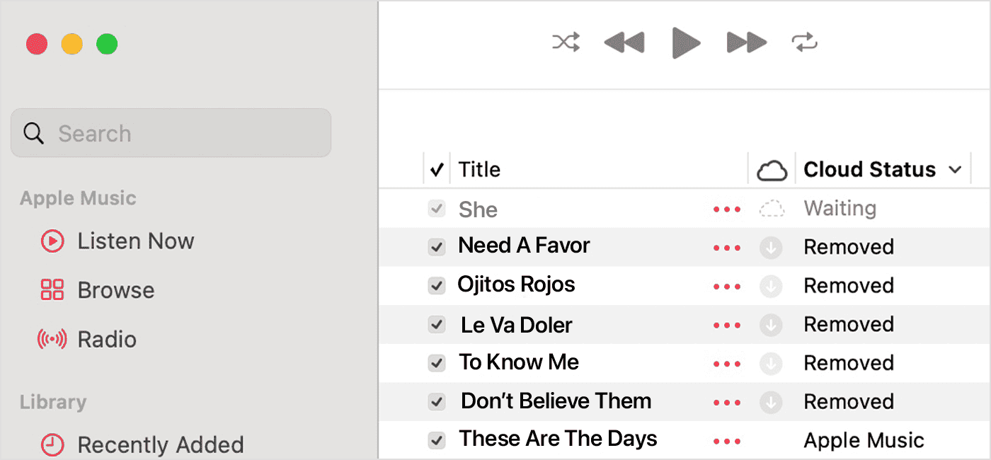This screenshot has width=991, height=460.
Task: Toggle the checkmark in the Title column header
Action: tap(437, 169)
